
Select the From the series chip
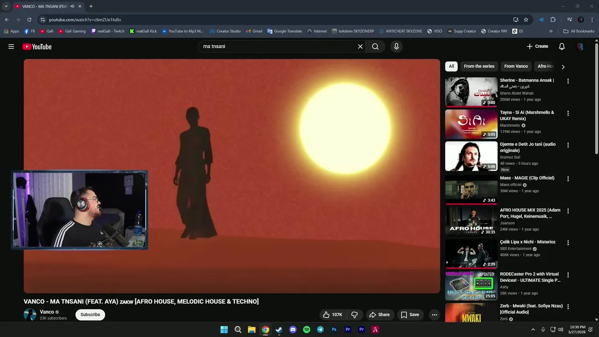479,66
